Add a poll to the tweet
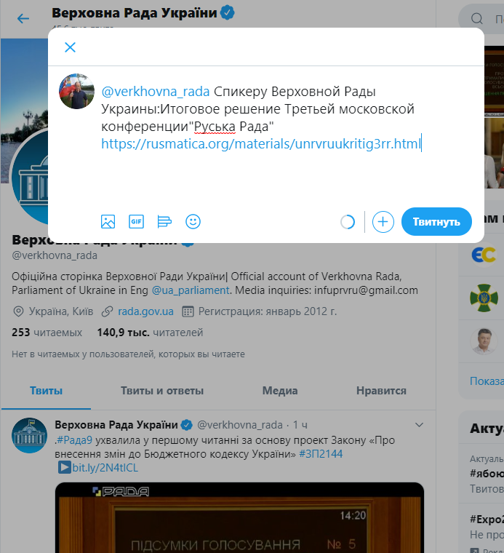The height and width of the screenshot is (553, 504). (x=164, y=222)
